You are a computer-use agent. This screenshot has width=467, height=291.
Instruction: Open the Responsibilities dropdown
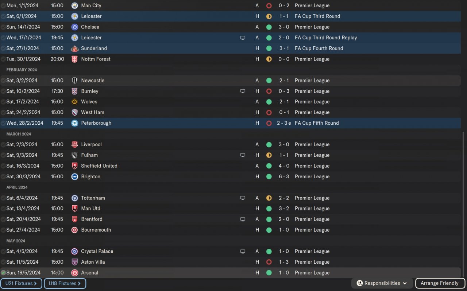click(382, 283)
